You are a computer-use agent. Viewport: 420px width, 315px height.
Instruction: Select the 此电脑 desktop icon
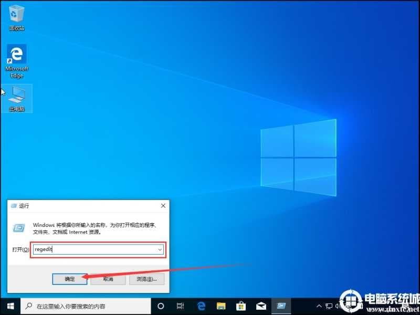click(x=17, y=98)
